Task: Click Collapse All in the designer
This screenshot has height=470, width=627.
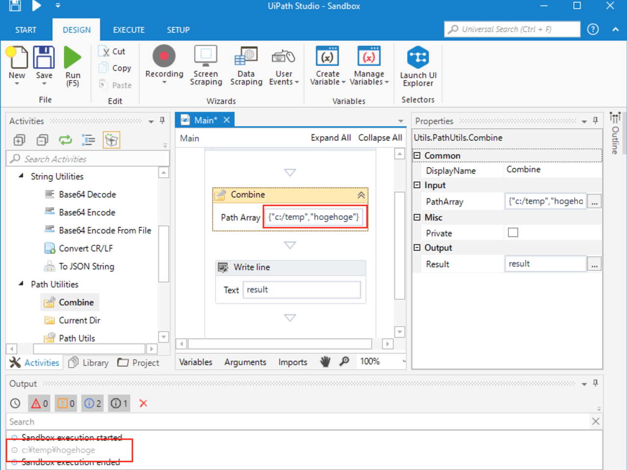Action: [x=380, y=138]
